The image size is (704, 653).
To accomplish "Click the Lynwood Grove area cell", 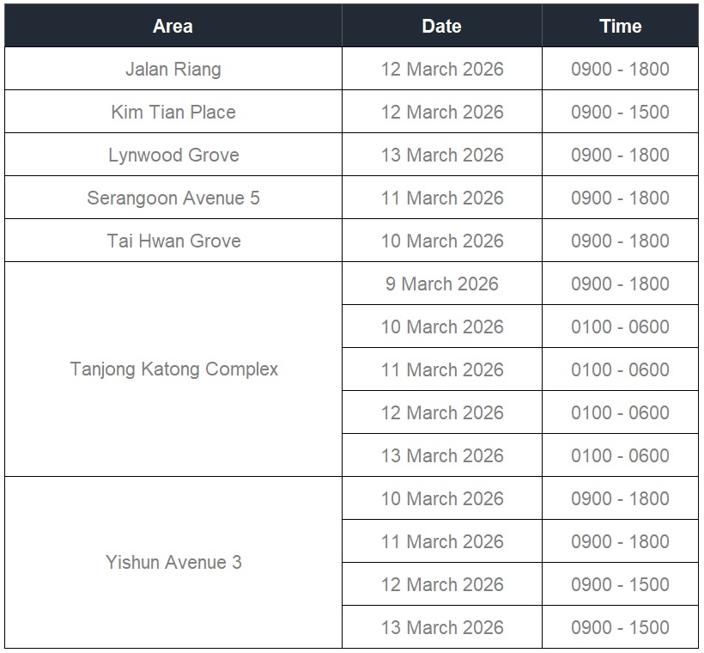I will coord(173,155).
